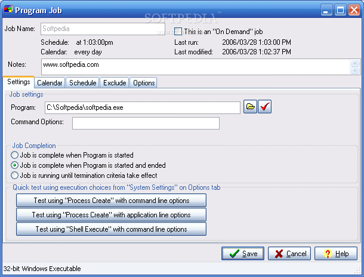
Task: Click the Program Job title bar app icon
Action: [x=8, y=10]
